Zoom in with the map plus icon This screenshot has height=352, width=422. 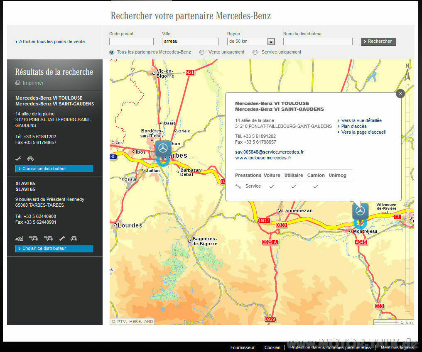(x=407, y=87)
